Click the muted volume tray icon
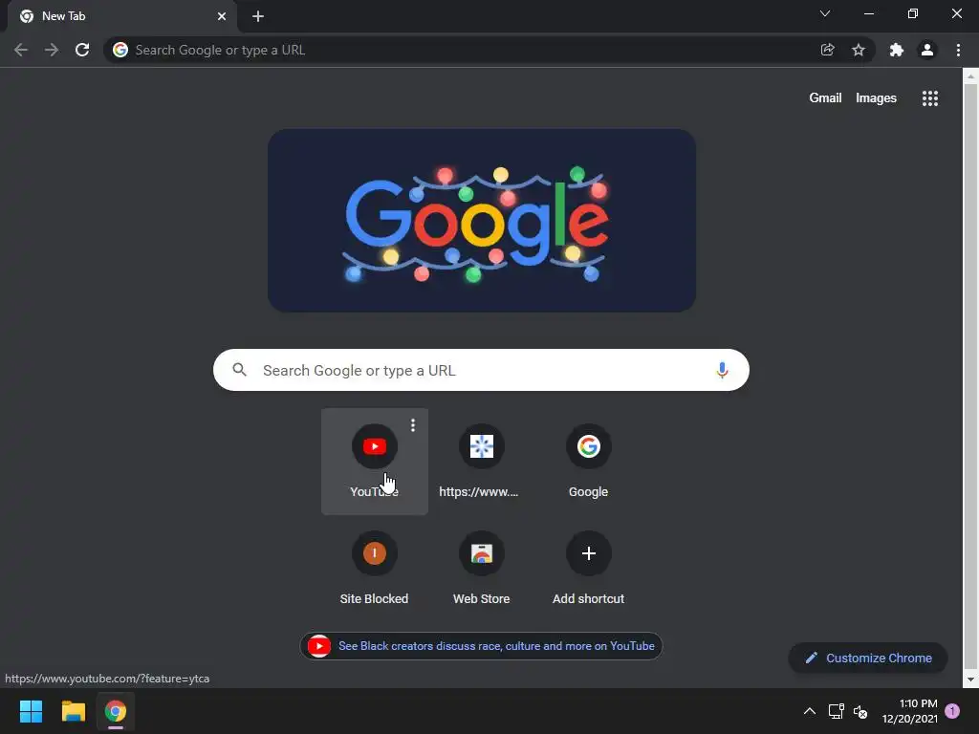Screen dimensions: 979x734 click(860, 711)
